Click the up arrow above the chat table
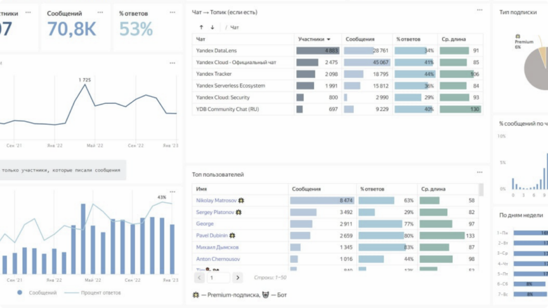The width and height of the screenshot is (548, 308). 201,27
